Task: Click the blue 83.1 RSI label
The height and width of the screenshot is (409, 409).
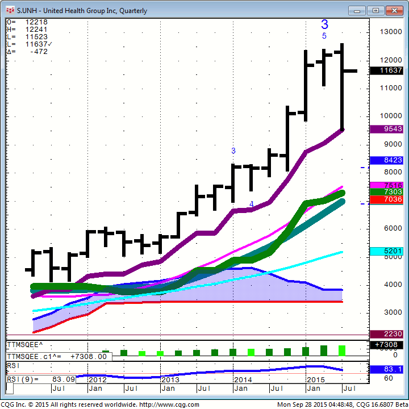Action: 387,369
